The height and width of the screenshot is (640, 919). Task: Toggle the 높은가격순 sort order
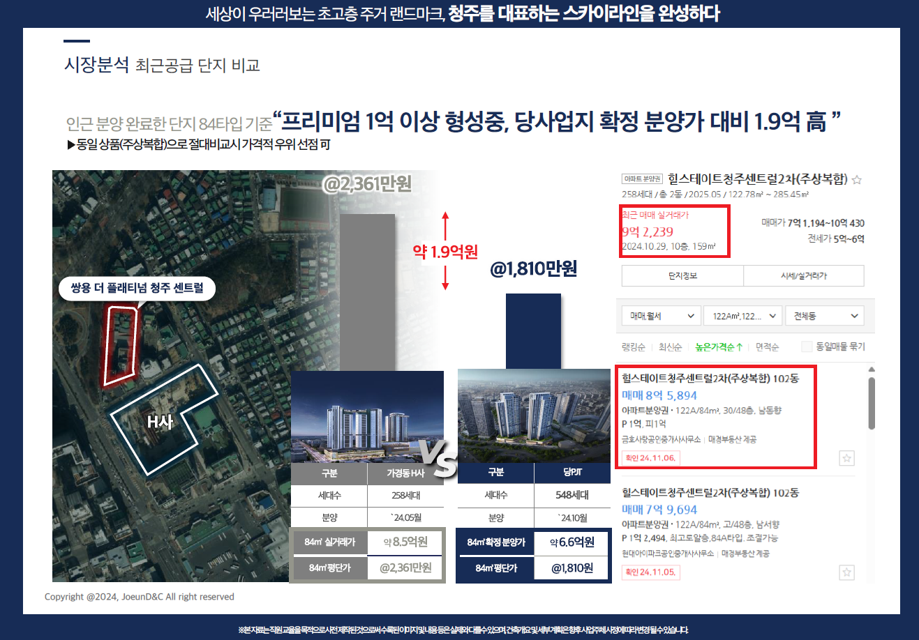(719, 346)
